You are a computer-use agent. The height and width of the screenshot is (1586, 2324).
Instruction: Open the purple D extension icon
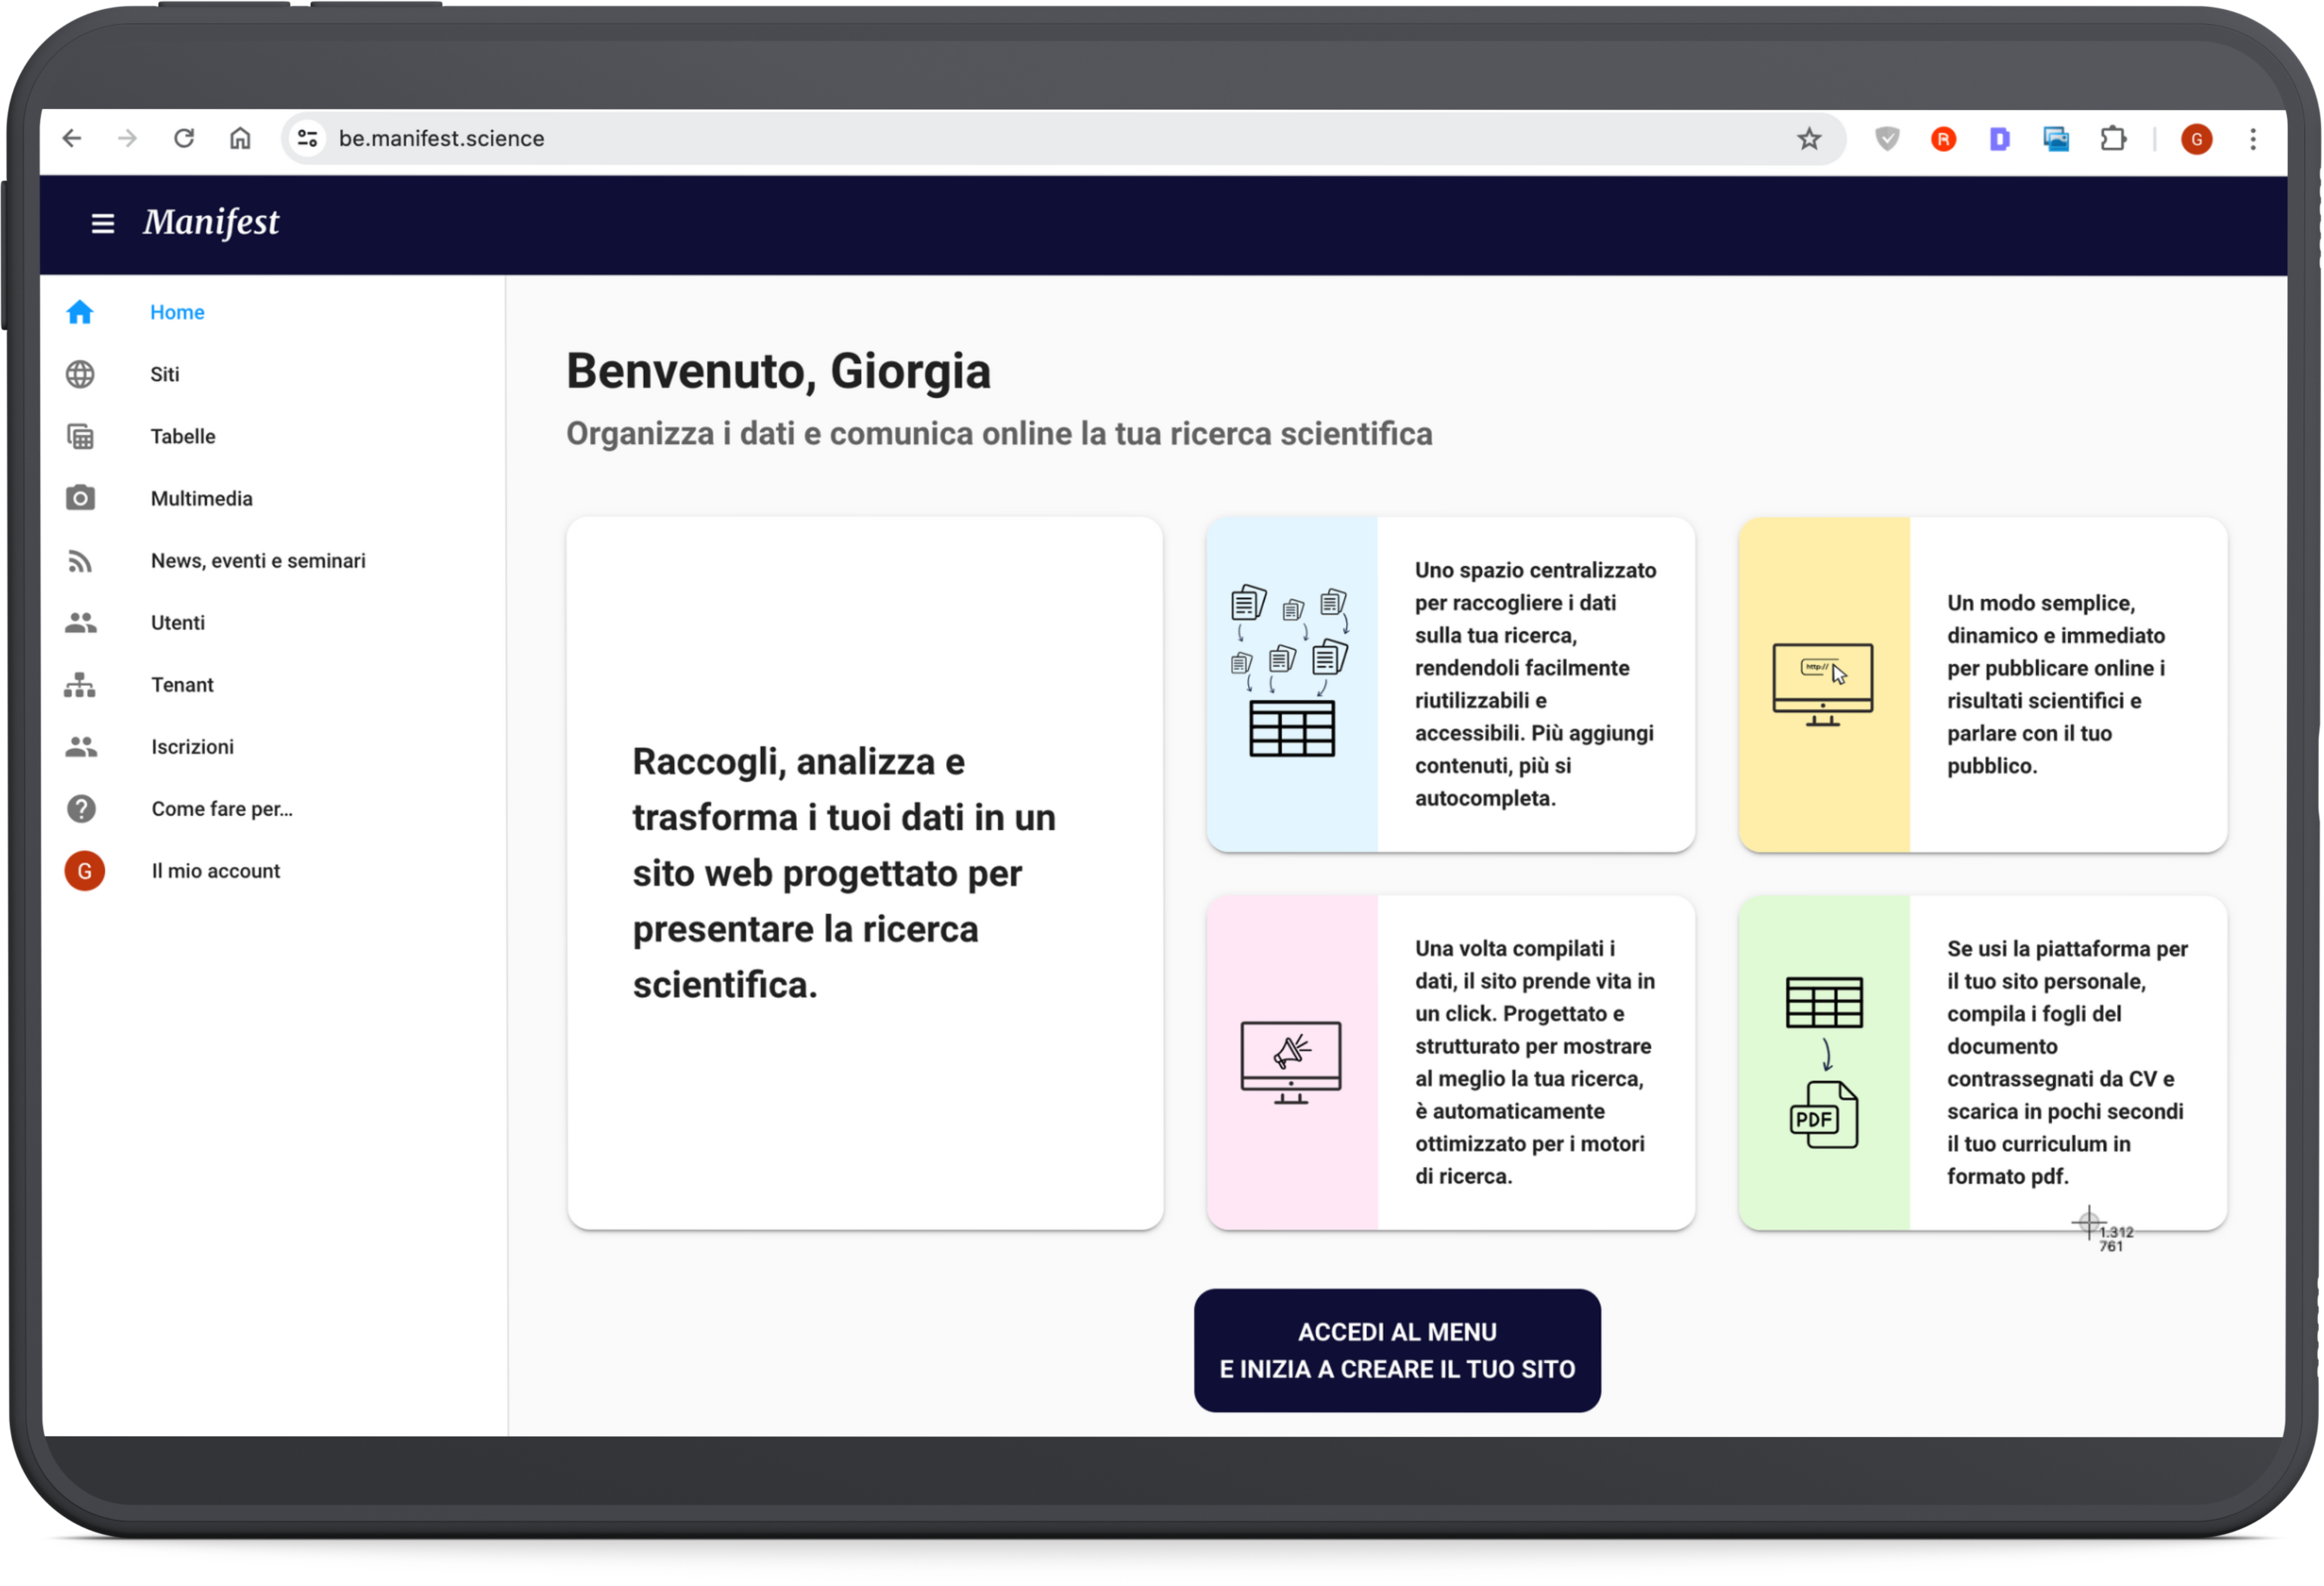pyautogui.click(x=2000, y=139)
